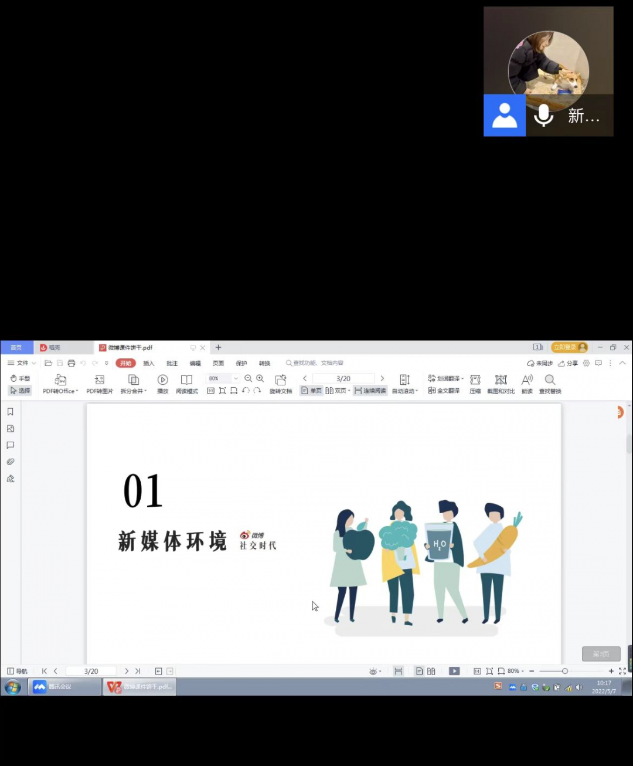Click the 压缩 compress icon
The width and height of the screenshot is (633, 766).
click(x=475, y=380)
